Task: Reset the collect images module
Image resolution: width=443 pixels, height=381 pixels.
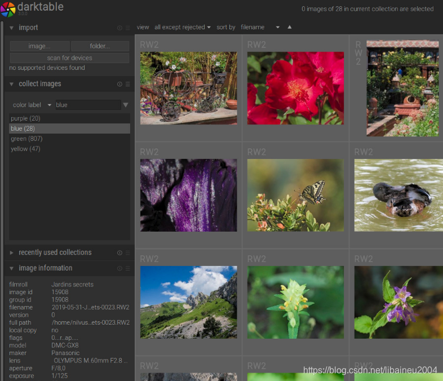Action: tap(119, 84)
